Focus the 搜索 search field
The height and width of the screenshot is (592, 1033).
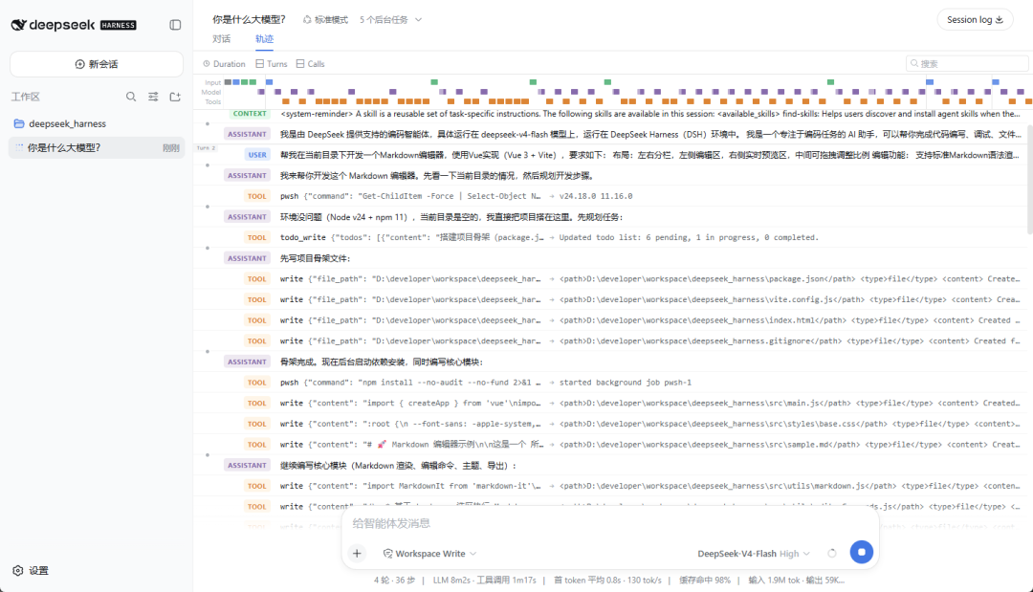click(x=966, y=64)
